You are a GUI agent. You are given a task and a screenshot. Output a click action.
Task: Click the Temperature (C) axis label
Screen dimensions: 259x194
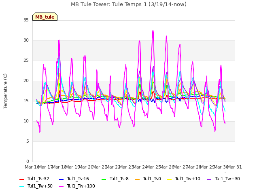click(x=5, y=91)
